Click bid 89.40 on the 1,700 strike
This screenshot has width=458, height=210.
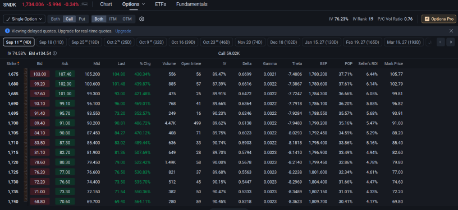(40, 123)
